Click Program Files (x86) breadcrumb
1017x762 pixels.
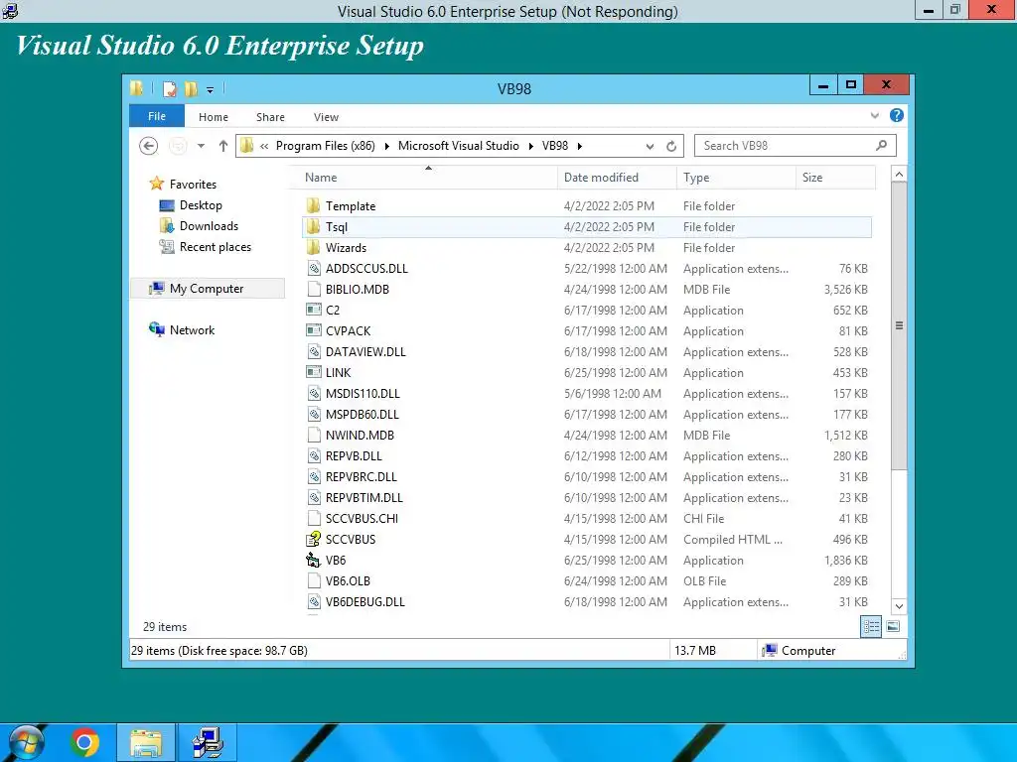pyautogui.click(x=326, y=146)
